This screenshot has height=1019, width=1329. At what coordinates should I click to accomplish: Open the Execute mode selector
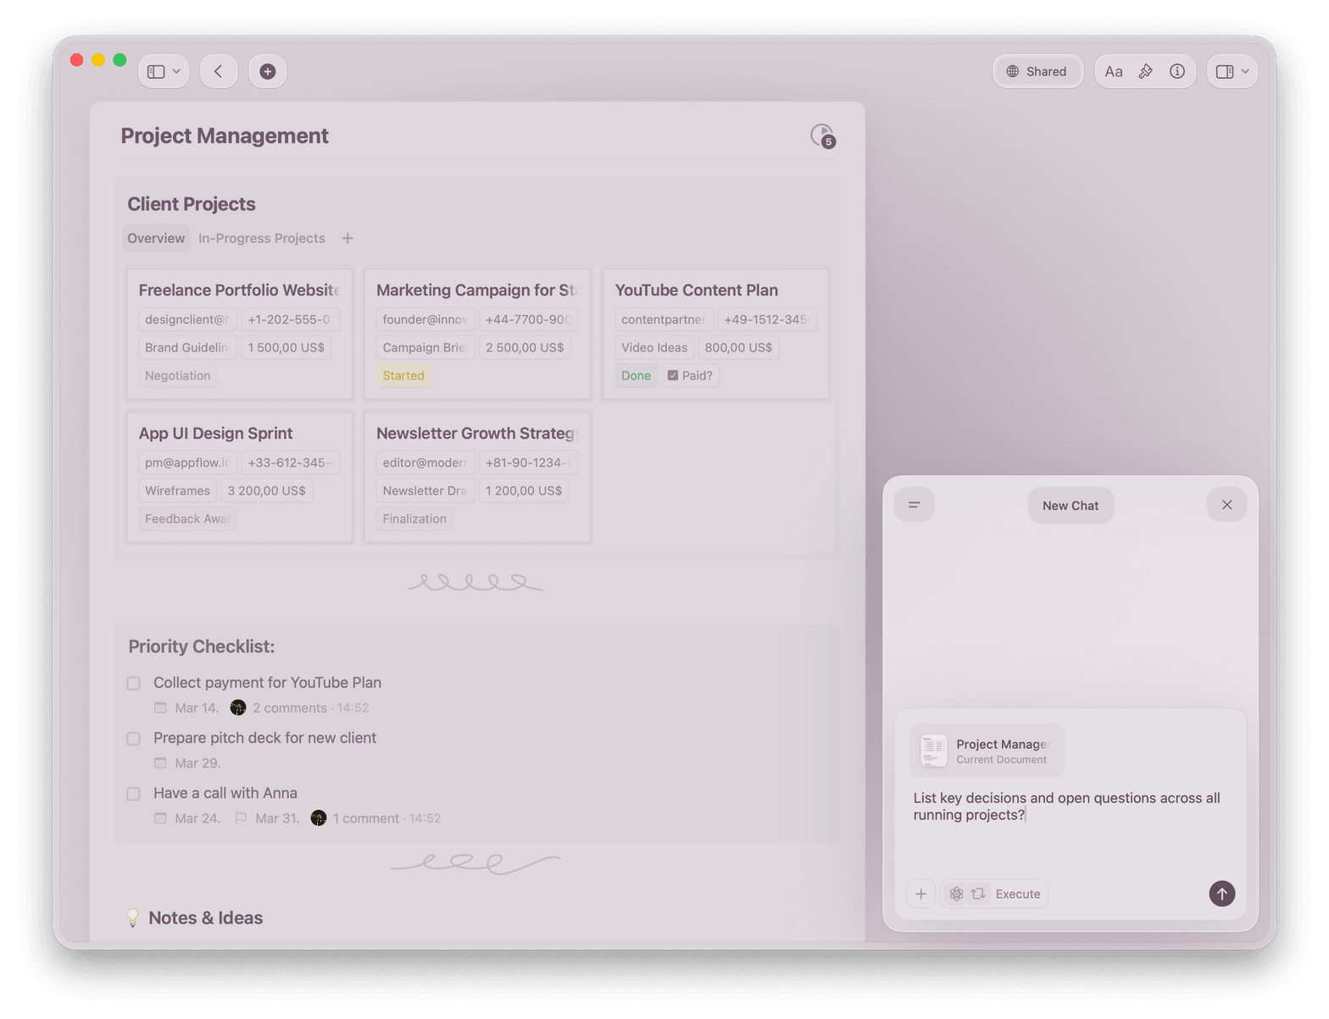click(995, 894)
